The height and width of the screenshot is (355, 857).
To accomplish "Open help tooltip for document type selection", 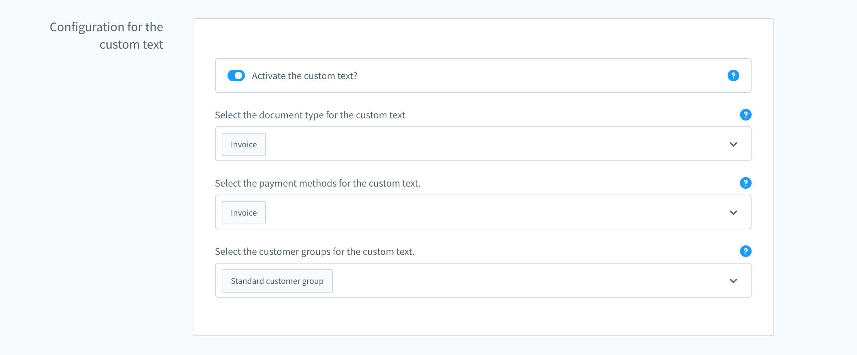I will (745, 115).
